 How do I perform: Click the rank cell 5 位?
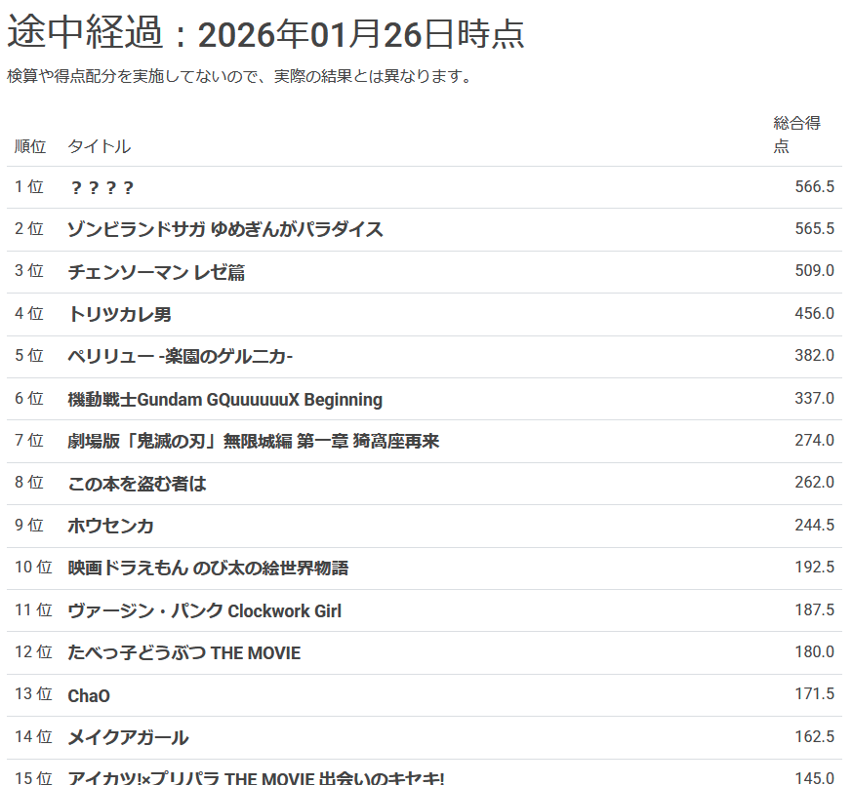(x=29, y=355)
